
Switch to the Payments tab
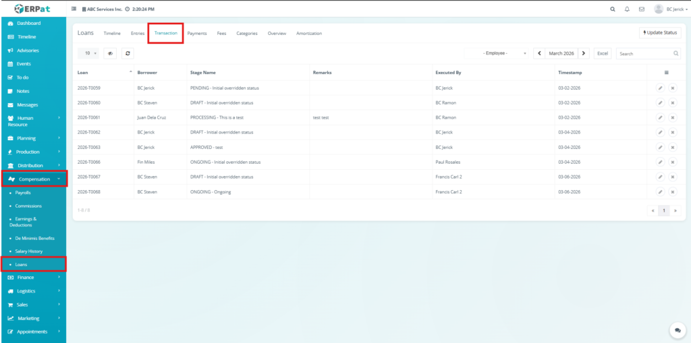point(197,33)
